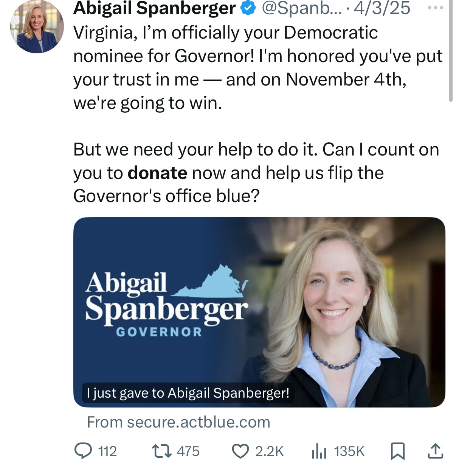This screenshot has height=468, width=456.
Task: Click the reply speech bubble icon
Action: click(83, 451)
